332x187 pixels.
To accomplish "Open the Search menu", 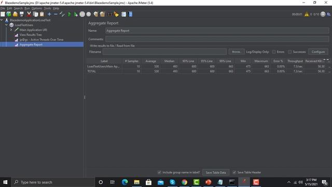I will tap(18, 8).
